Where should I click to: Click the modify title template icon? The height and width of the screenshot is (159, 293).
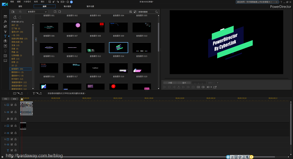(x=60, y=11)
